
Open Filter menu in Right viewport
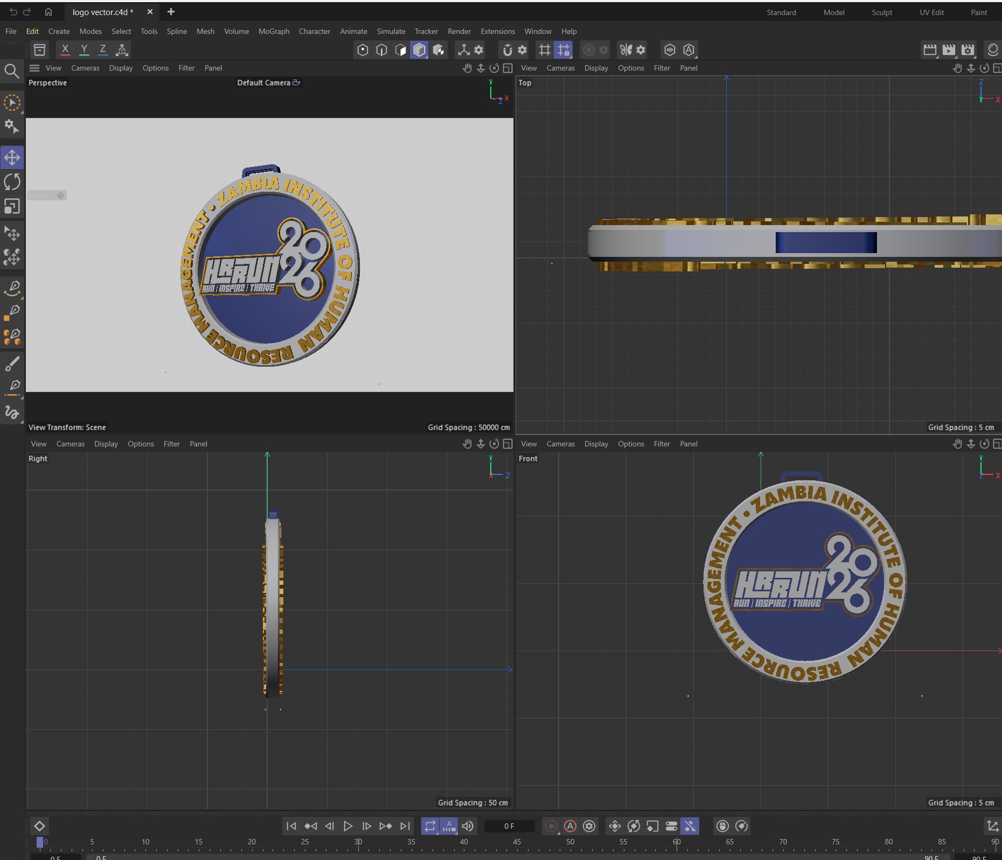pos(171,444)
